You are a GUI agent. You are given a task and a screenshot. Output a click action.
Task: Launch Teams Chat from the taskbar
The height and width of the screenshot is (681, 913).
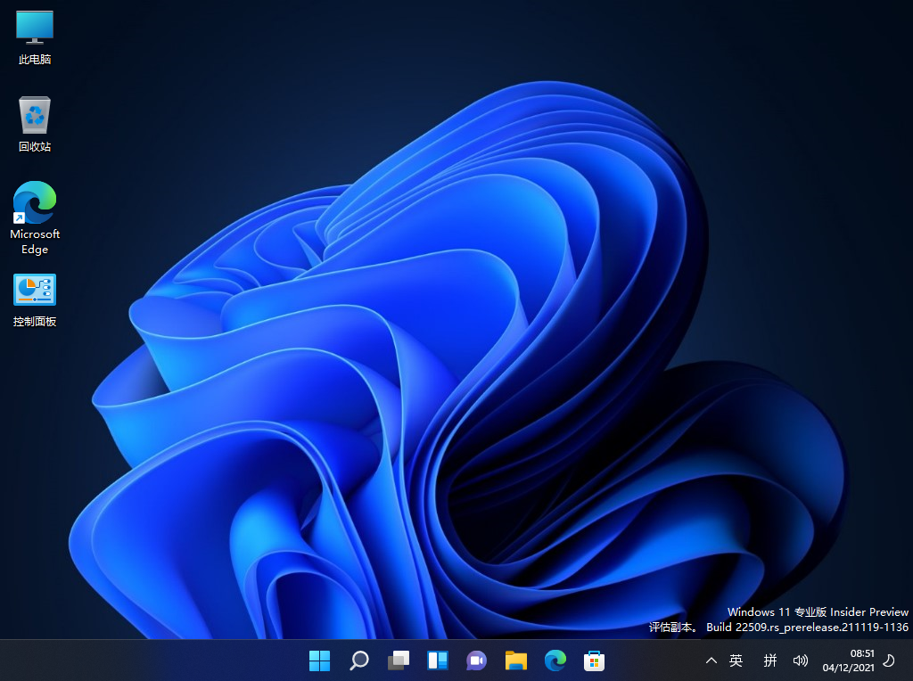(476, 660)
